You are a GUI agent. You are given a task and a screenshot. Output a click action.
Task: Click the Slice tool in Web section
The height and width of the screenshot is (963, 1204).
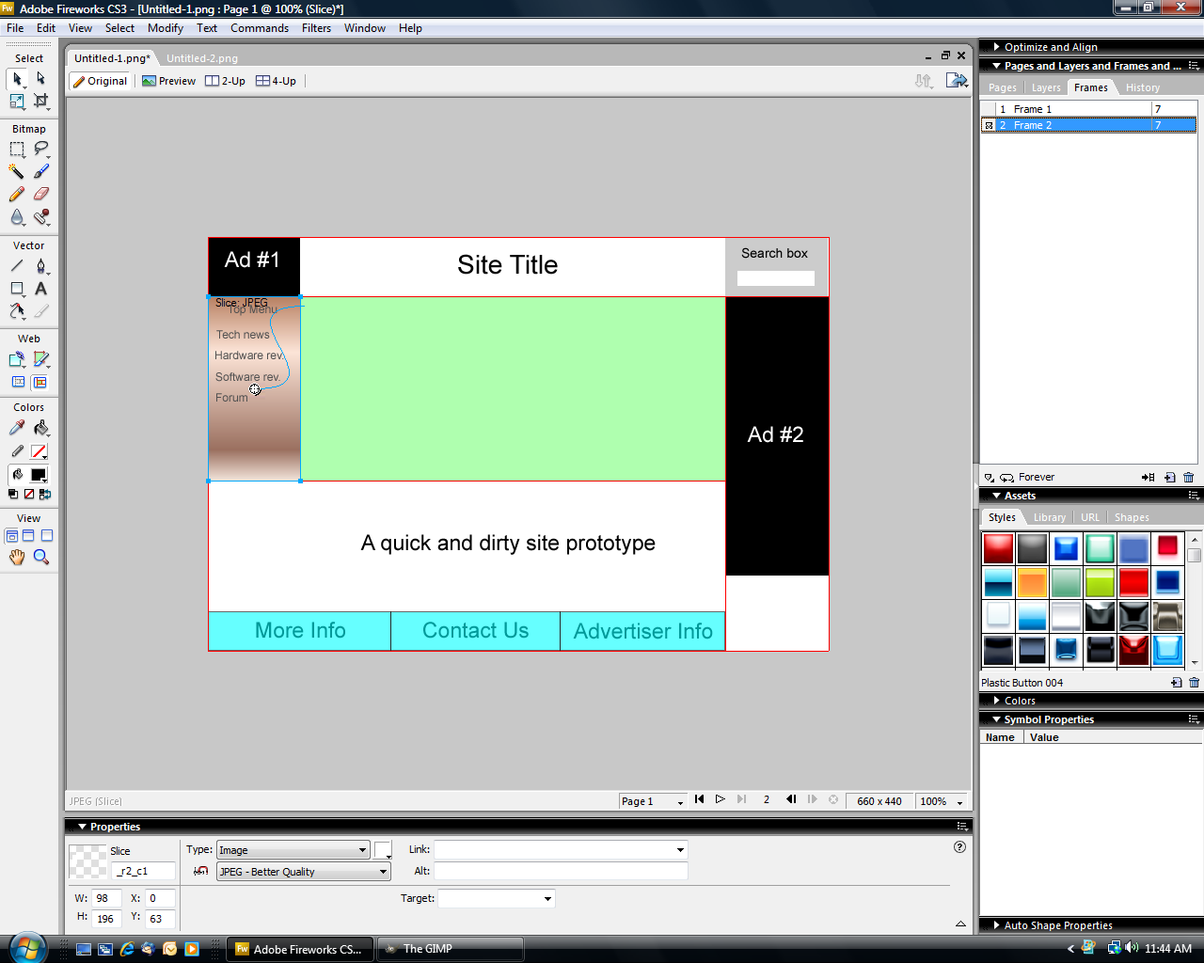tap(41, 359)
